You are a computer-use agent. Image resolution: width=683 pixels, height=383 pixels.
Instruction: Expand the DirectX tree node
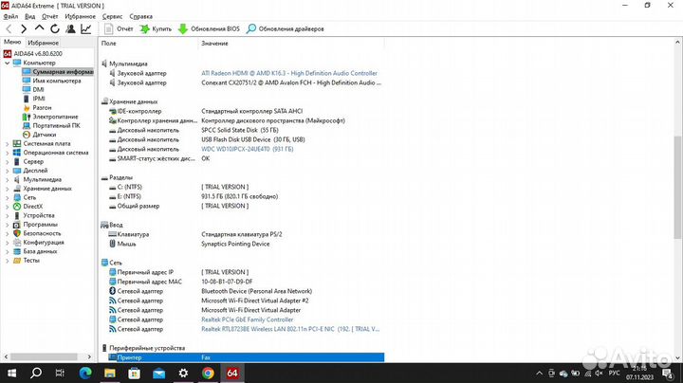7,207
